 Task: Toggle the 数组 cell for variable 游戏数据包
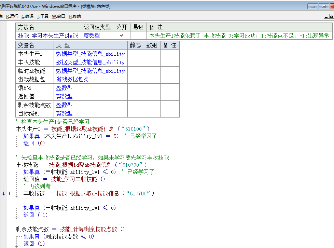coord(152,79)
